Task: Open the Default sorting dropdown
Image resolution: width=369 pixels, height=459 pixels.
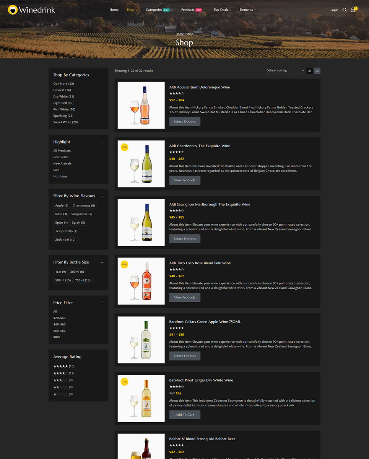Action: pyautogui.click(x=285, y=71)
